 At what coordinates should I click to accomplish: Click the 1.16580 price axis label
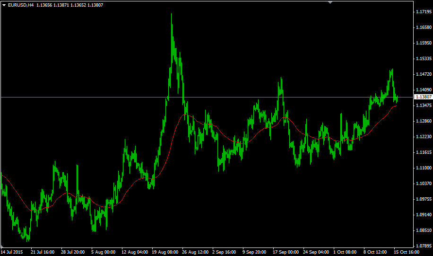(424, 27)
